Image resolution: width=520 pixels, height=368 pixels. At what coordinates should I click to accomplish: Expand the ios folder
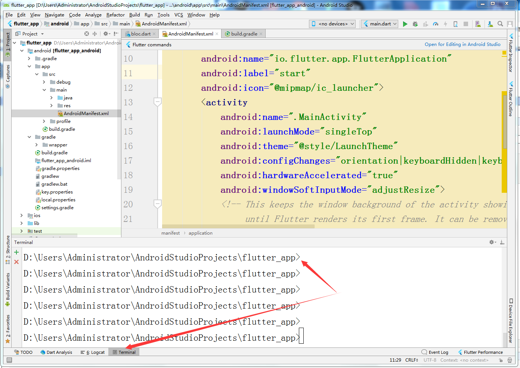pos(22,216)
